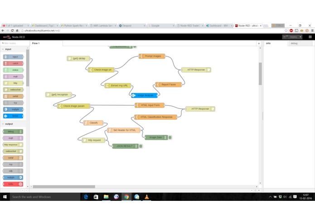Open the Node-RED hamburger menu
Image resolution: width=315 pixels, height=224 pixels.
[310, 37]
